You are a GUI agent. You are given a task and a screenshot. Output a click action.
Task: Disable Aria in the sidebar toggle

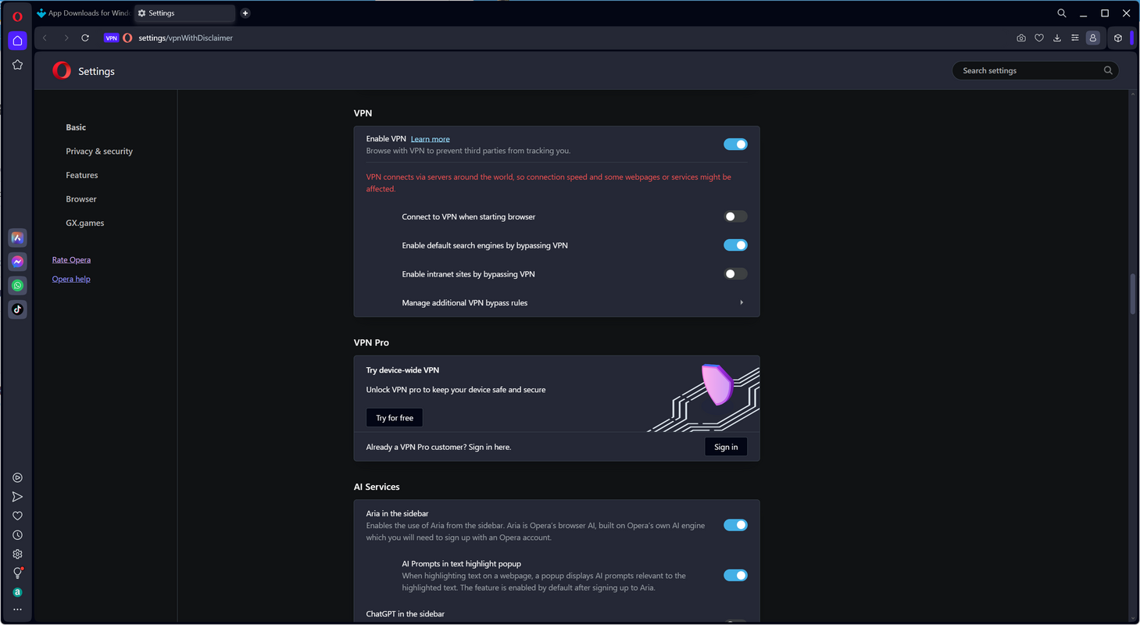click(735, 525)
